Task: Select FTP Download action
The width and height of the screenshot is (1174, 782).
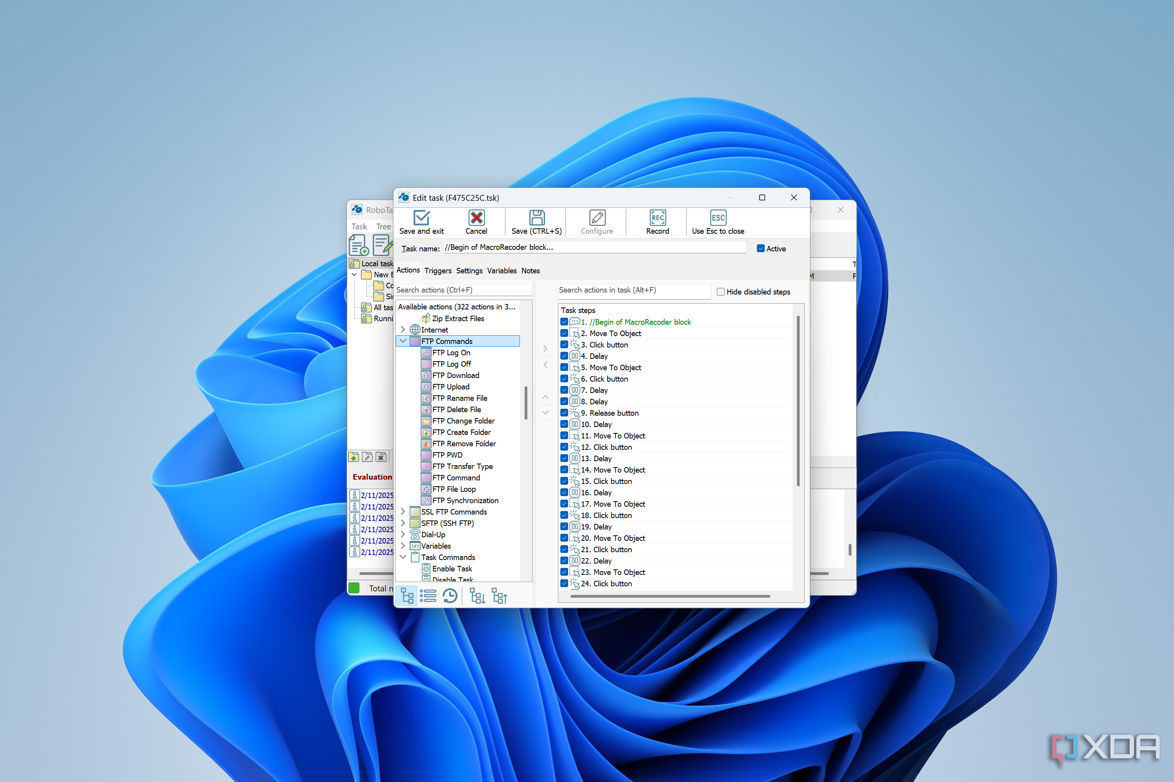Action: [x=456, y=376]
